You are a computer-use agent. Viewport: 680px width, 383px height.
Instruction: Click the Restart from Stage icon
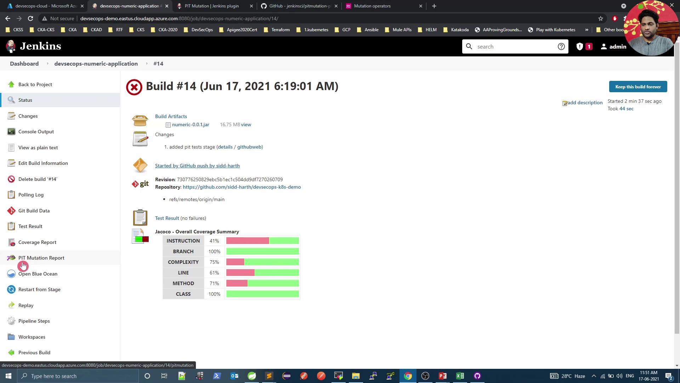(x=11, y=289)
